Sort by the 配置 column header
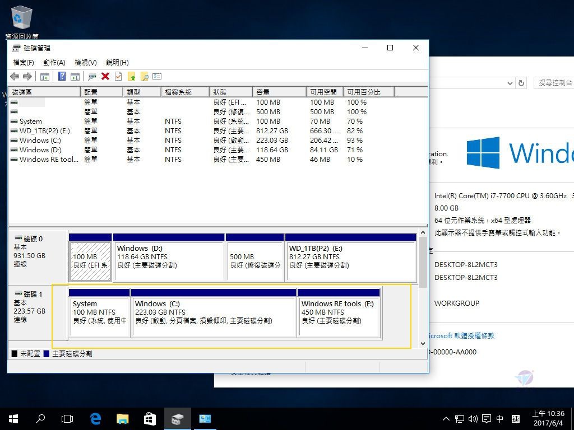Screen dimensions: 574x430 (102, 92)
